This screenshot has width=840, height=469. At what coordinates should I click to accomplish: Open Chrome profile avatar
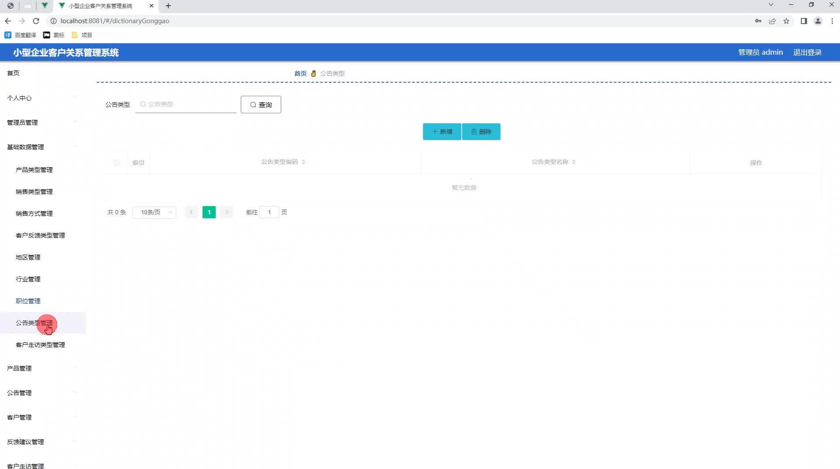click(818, 21)
